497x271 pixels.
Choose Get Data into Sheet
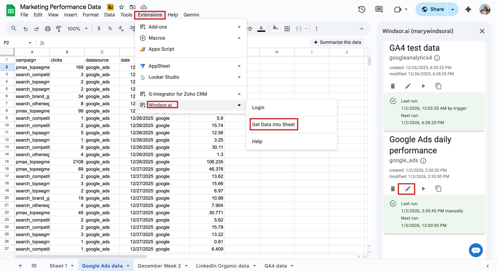(x=291, y=124)
